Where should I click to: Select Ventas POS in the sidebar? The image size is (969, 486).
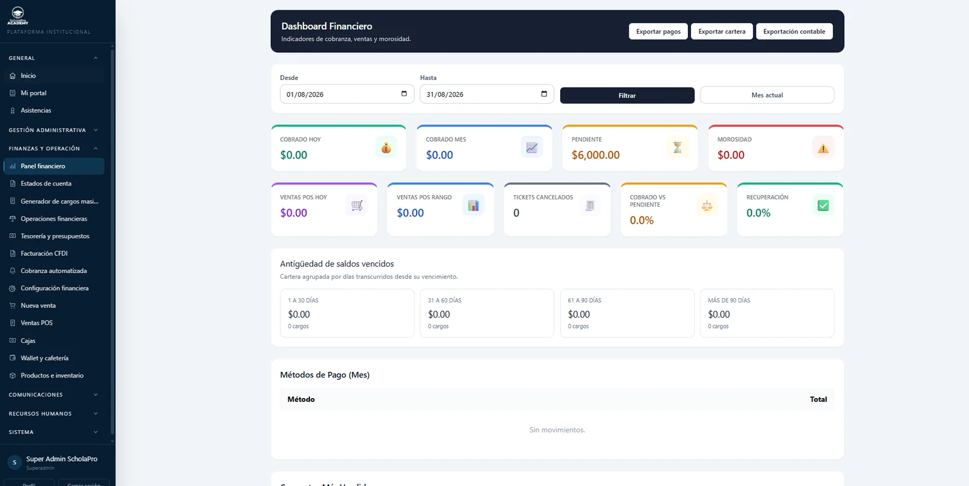pyautogui.click(x=54, y=323)
